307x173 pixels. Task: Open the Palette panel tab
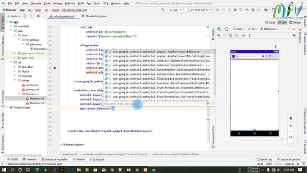tap(213, 34)
